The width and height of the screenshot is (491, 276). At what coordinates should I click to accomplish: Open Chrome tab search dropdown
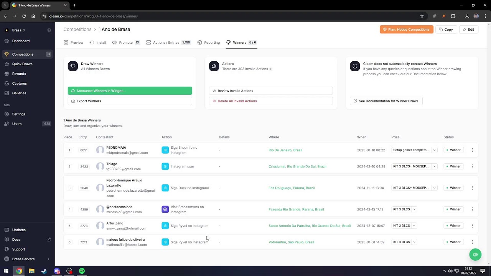[5, 5]
